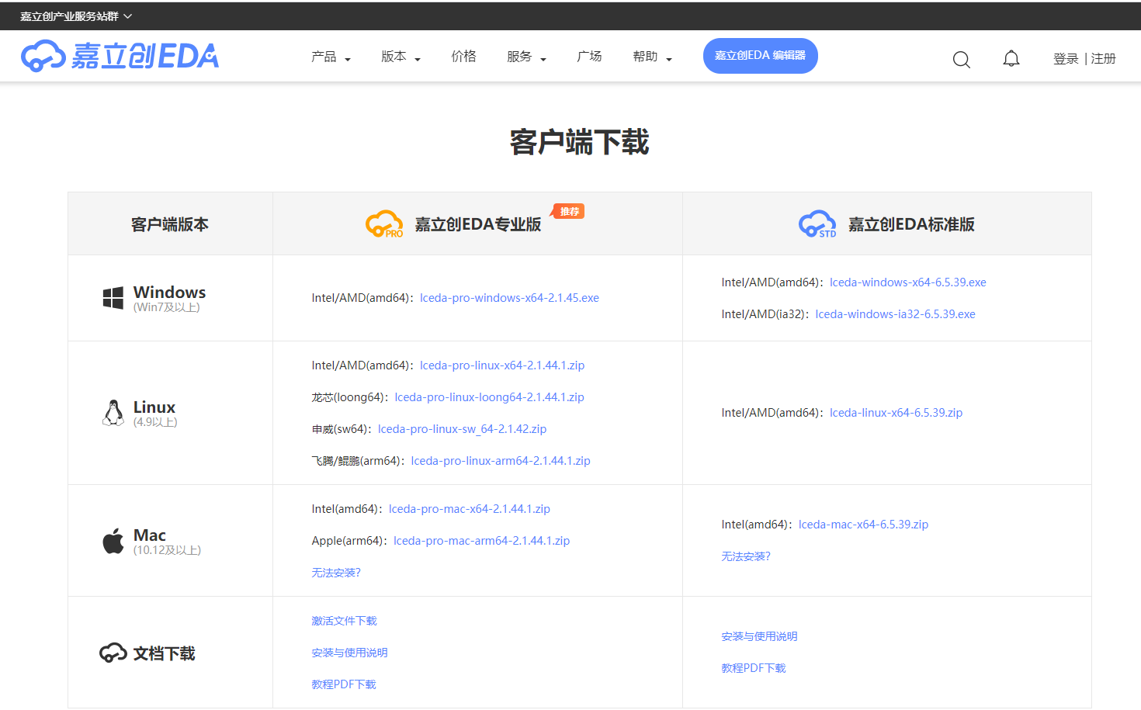This screenshot has height=710, width=1141.
Task: Download lceda-pro-mac-x64-2.1.44.1.zip
Action: [470, 509]
